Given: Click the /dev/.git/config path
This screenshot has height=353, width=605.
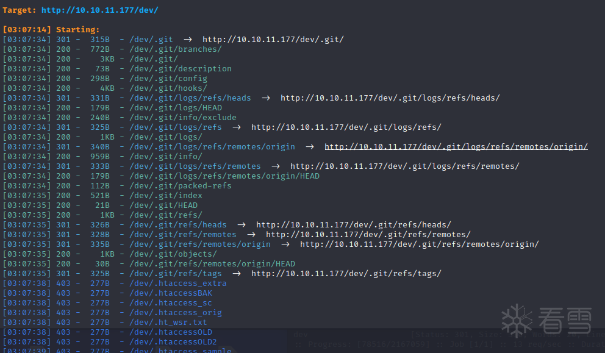Looking at the screenshot, I should coord(168,79).
